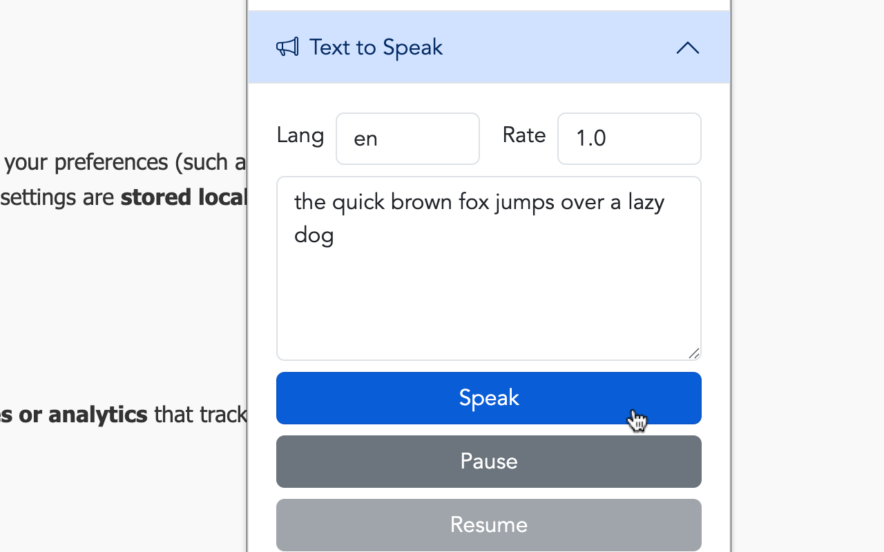Click the Resume button
Screen dimensions: 884x552
pyautogui.click(x=489, y=525)
